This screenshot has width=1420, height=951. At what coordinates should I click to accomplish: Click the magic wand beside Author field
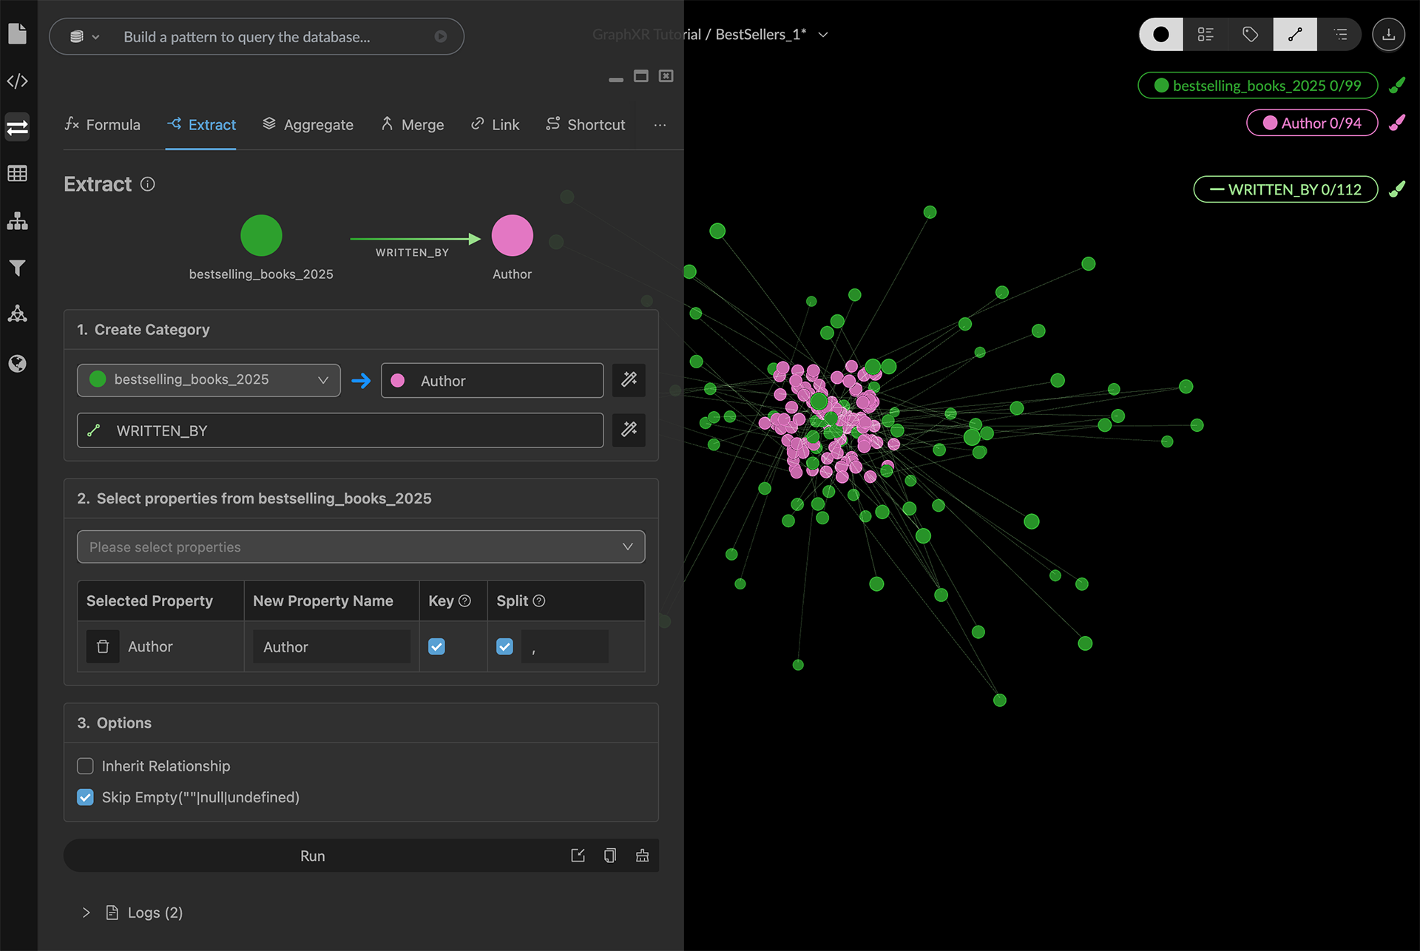tap(629, 380)
